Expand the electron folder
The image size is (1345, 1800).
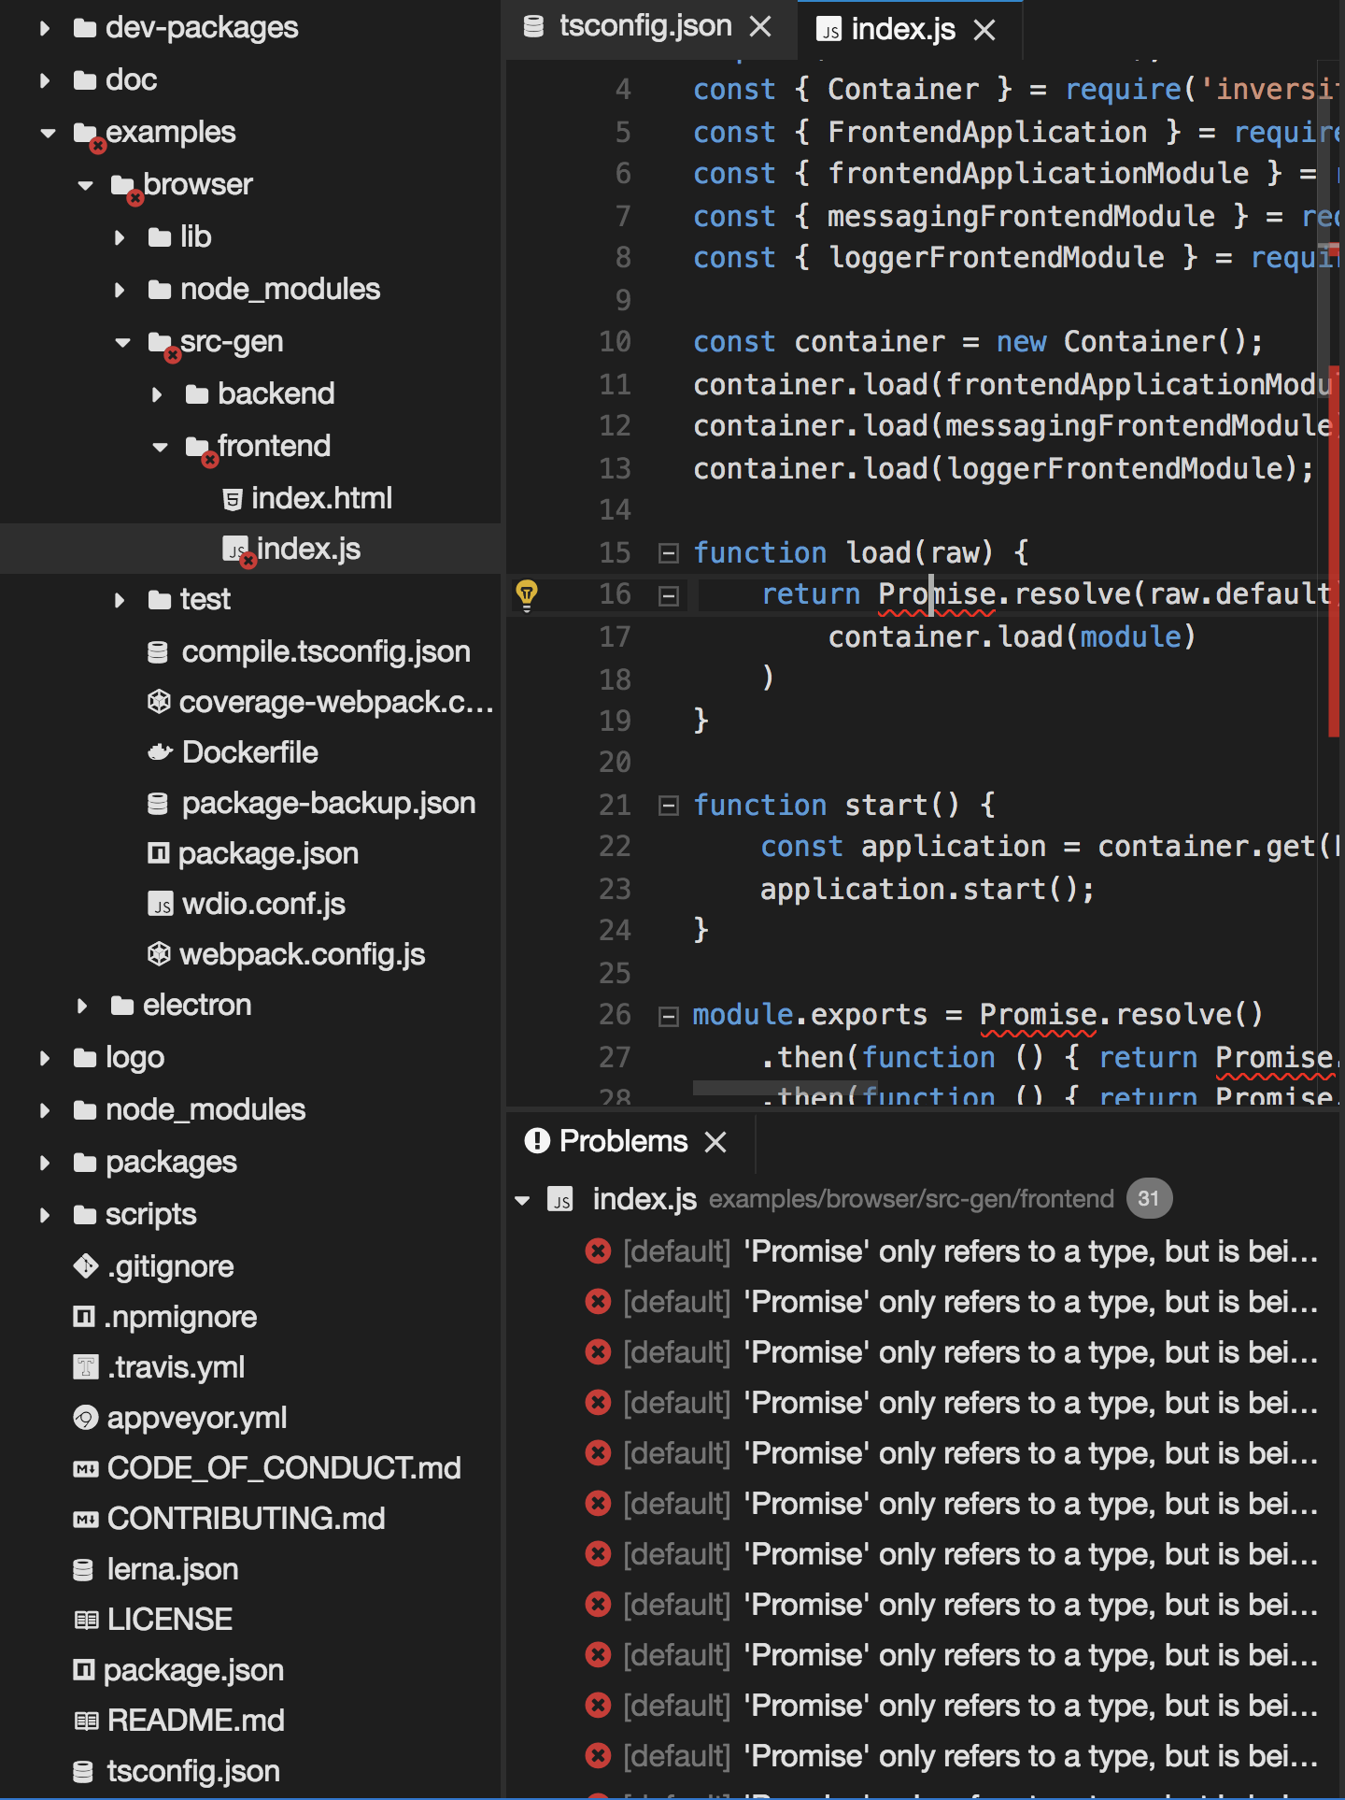coord(82,1006)
